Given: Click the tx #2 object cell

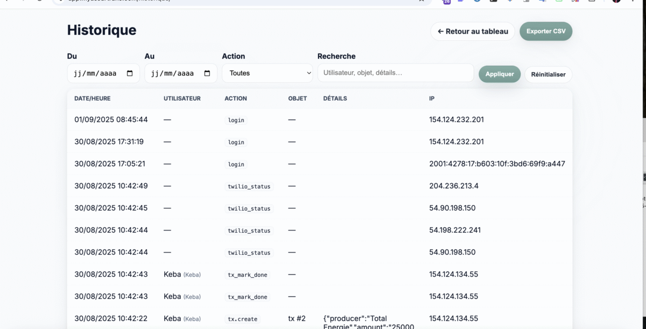Looking at the screenshot, I should 297,318.
